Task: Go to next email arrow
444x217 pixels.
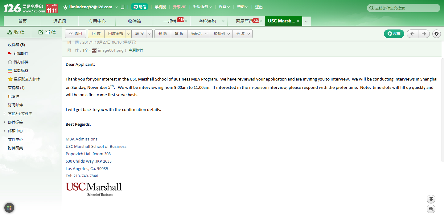Action: pyautogui.click(x=424, y=34)
